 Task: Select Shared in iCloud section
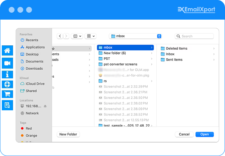click(29, 91)
